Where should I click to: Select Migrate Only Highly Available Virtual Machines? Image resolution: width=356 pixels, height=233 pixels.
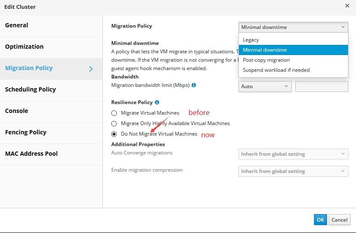click(114, 124)
